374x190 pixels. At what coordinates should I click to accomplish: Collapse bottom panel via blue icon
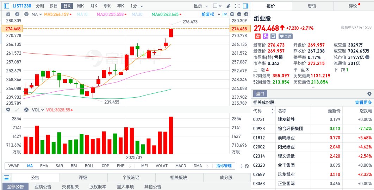(x=6, y=178)
